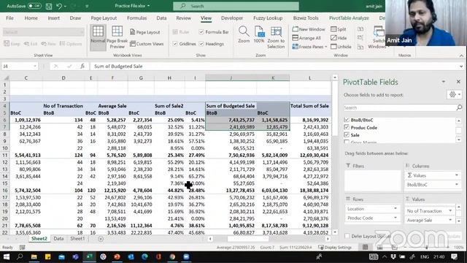This screenshot has width=467, height=263.
Task: Close the PivotTable Fields pane
Action: [458, 81]
